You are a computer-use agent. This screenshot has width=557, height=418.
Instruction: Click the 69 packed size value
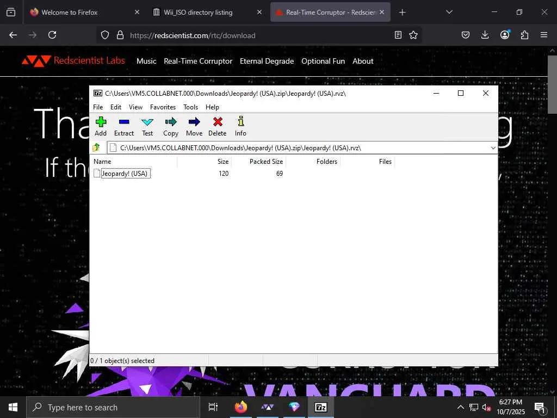click(x=280, y=174)
